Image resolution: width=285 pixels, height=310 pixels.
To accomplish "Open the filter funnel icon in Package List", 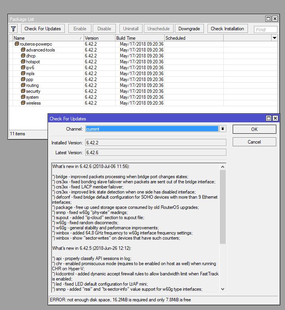I will [13, 29].
